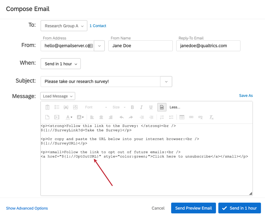The width and height of the screenshot is (265, 217).
Task: Click Send Preview Email
Action: [193, 208]
